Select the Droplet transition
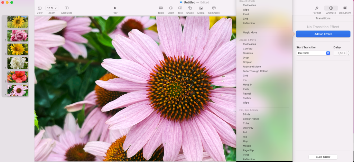The width and height of the screenshot is (354, 162). 247,62
